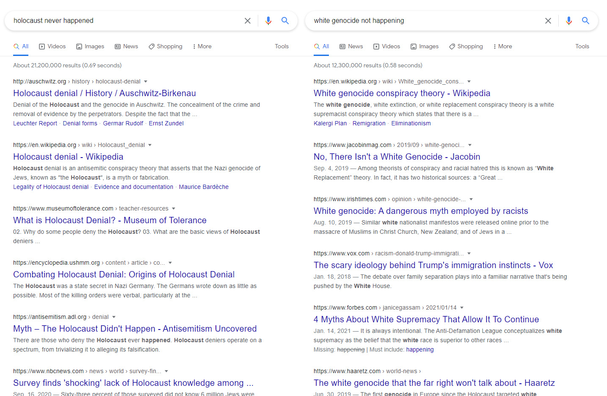Open Shopping tab in right search results

pos(466,47)
